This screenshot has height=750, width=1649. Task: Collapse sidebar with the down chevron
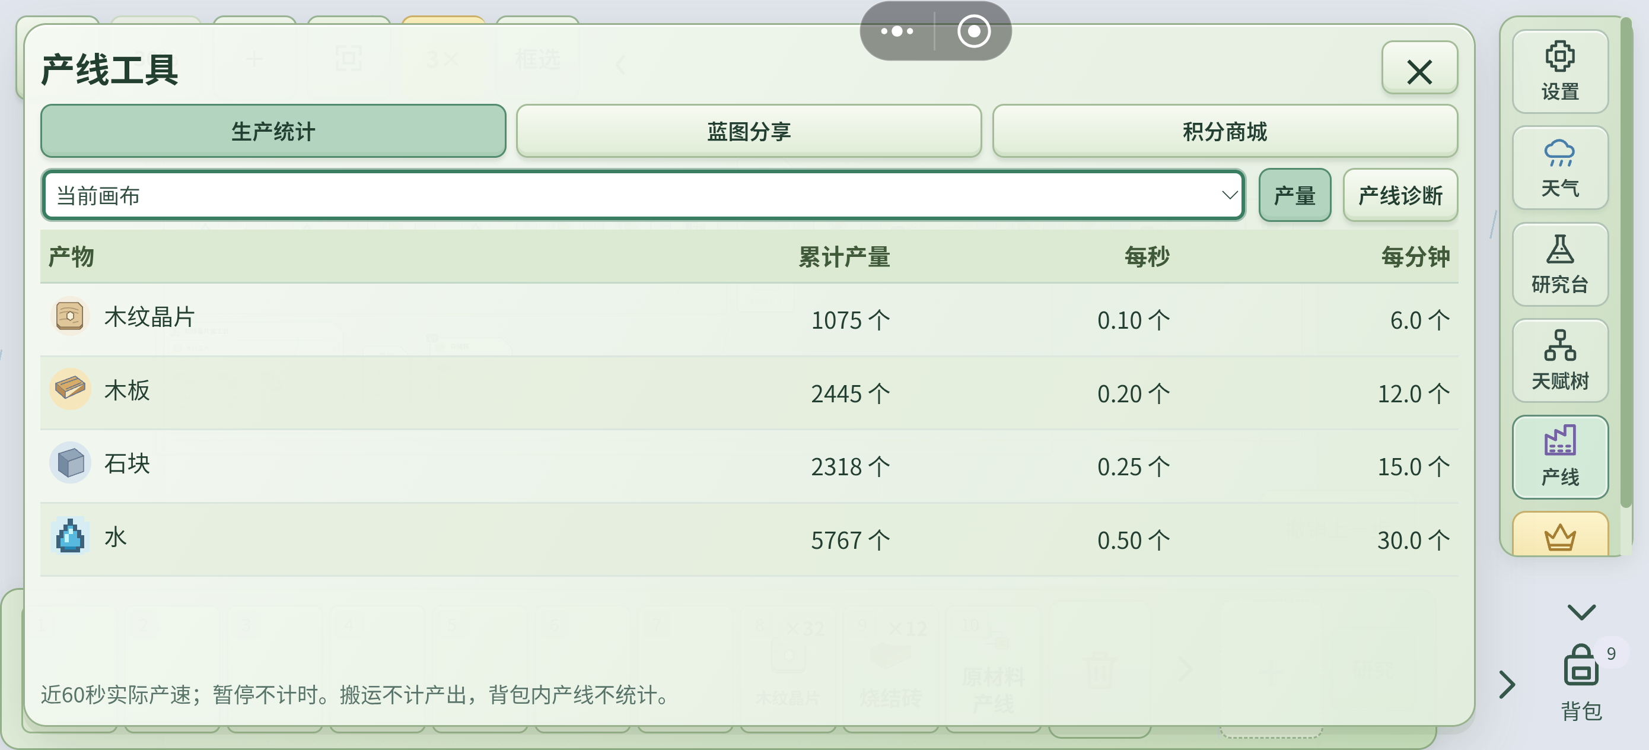coord(1581,612)
